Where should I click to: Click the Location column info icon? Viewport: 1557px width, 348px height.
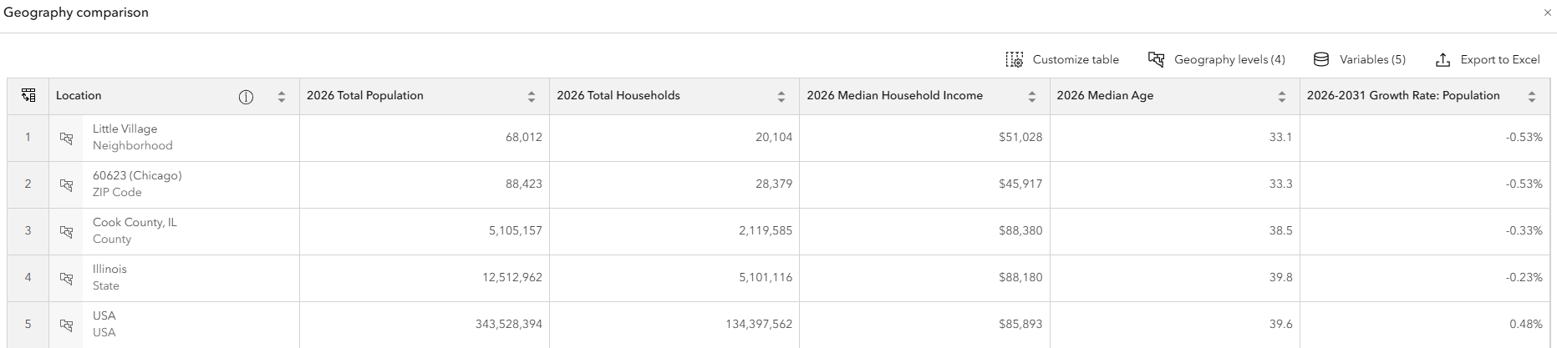click(x=246, y=97)
